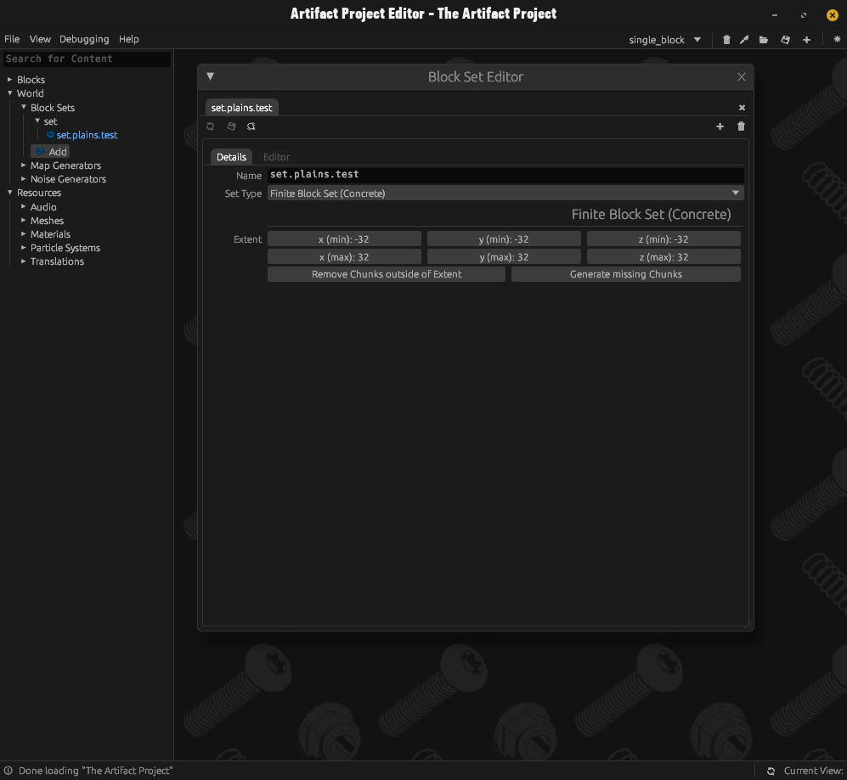The image size is (847, 780).
Task: Click the refresh icon next to Current View
Action: point(771,771)
